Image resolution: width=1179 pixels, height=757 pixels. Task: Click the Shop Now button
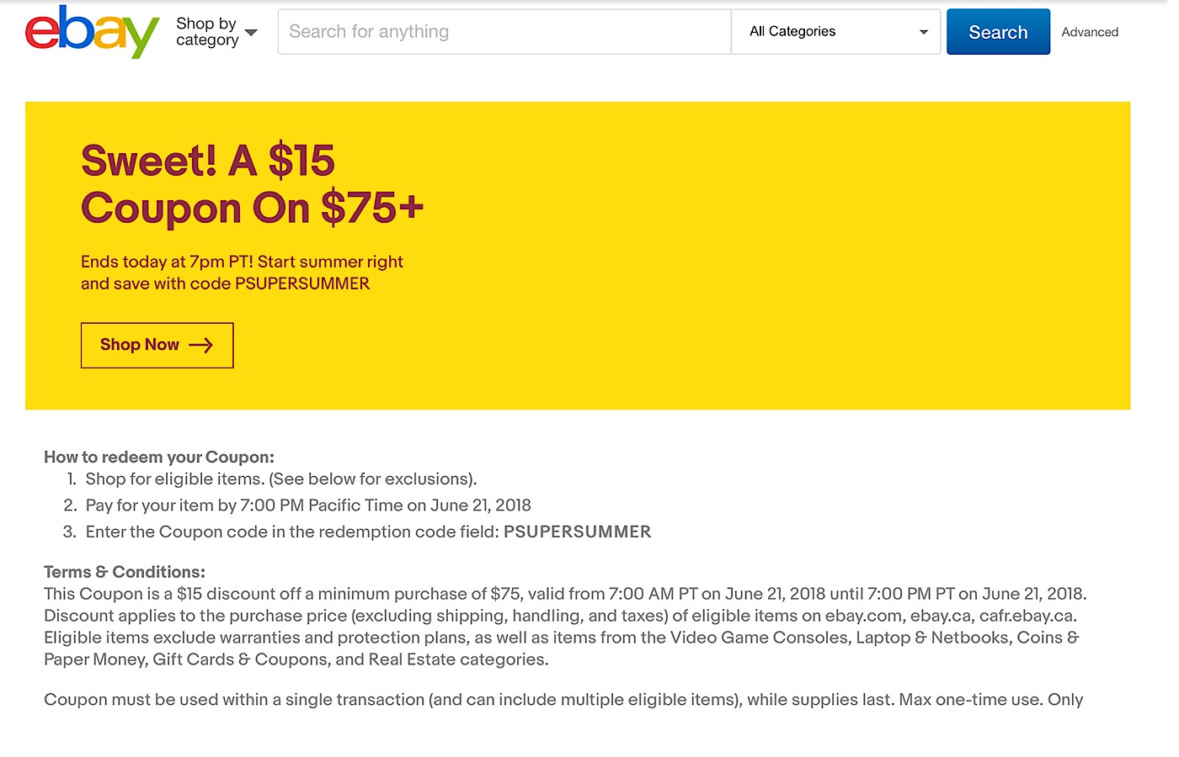pyautogui.click(x=157, y=345)
